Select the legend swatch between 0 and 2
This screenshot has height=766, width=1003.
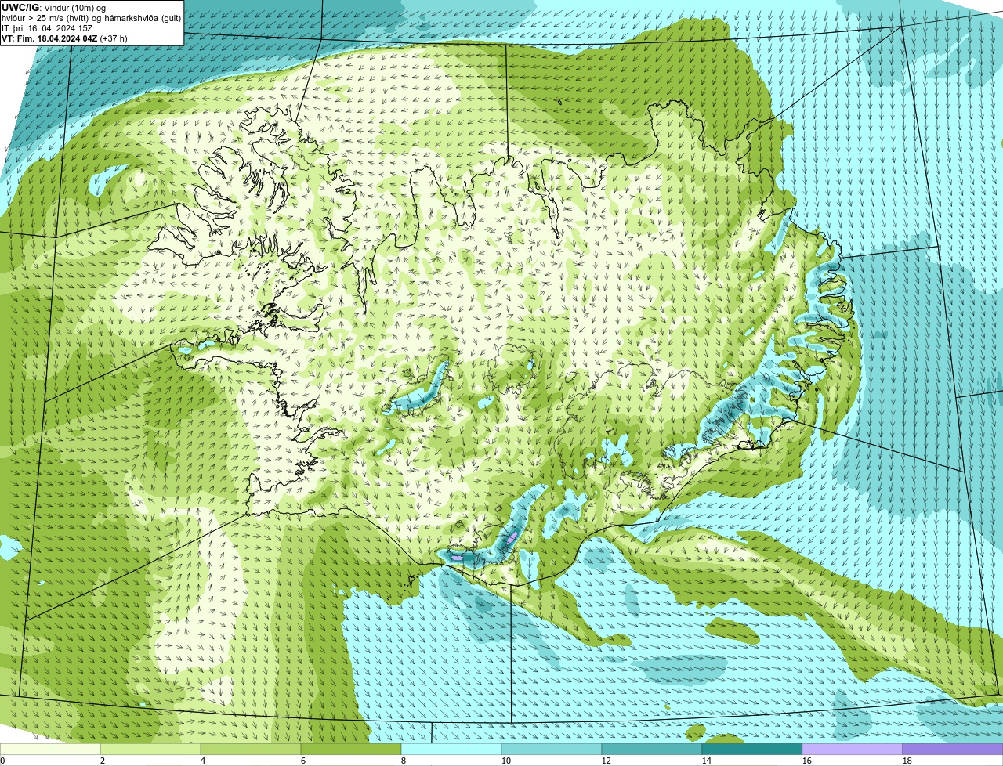coord(50,750)
